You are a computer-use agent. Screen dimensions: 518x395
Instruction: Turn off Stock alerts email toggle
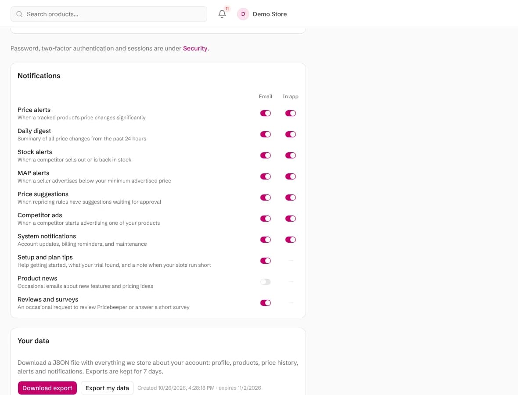[x=265, y=155]
